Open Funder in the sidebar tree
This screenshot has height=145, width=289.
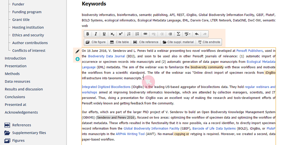point(18,4)
